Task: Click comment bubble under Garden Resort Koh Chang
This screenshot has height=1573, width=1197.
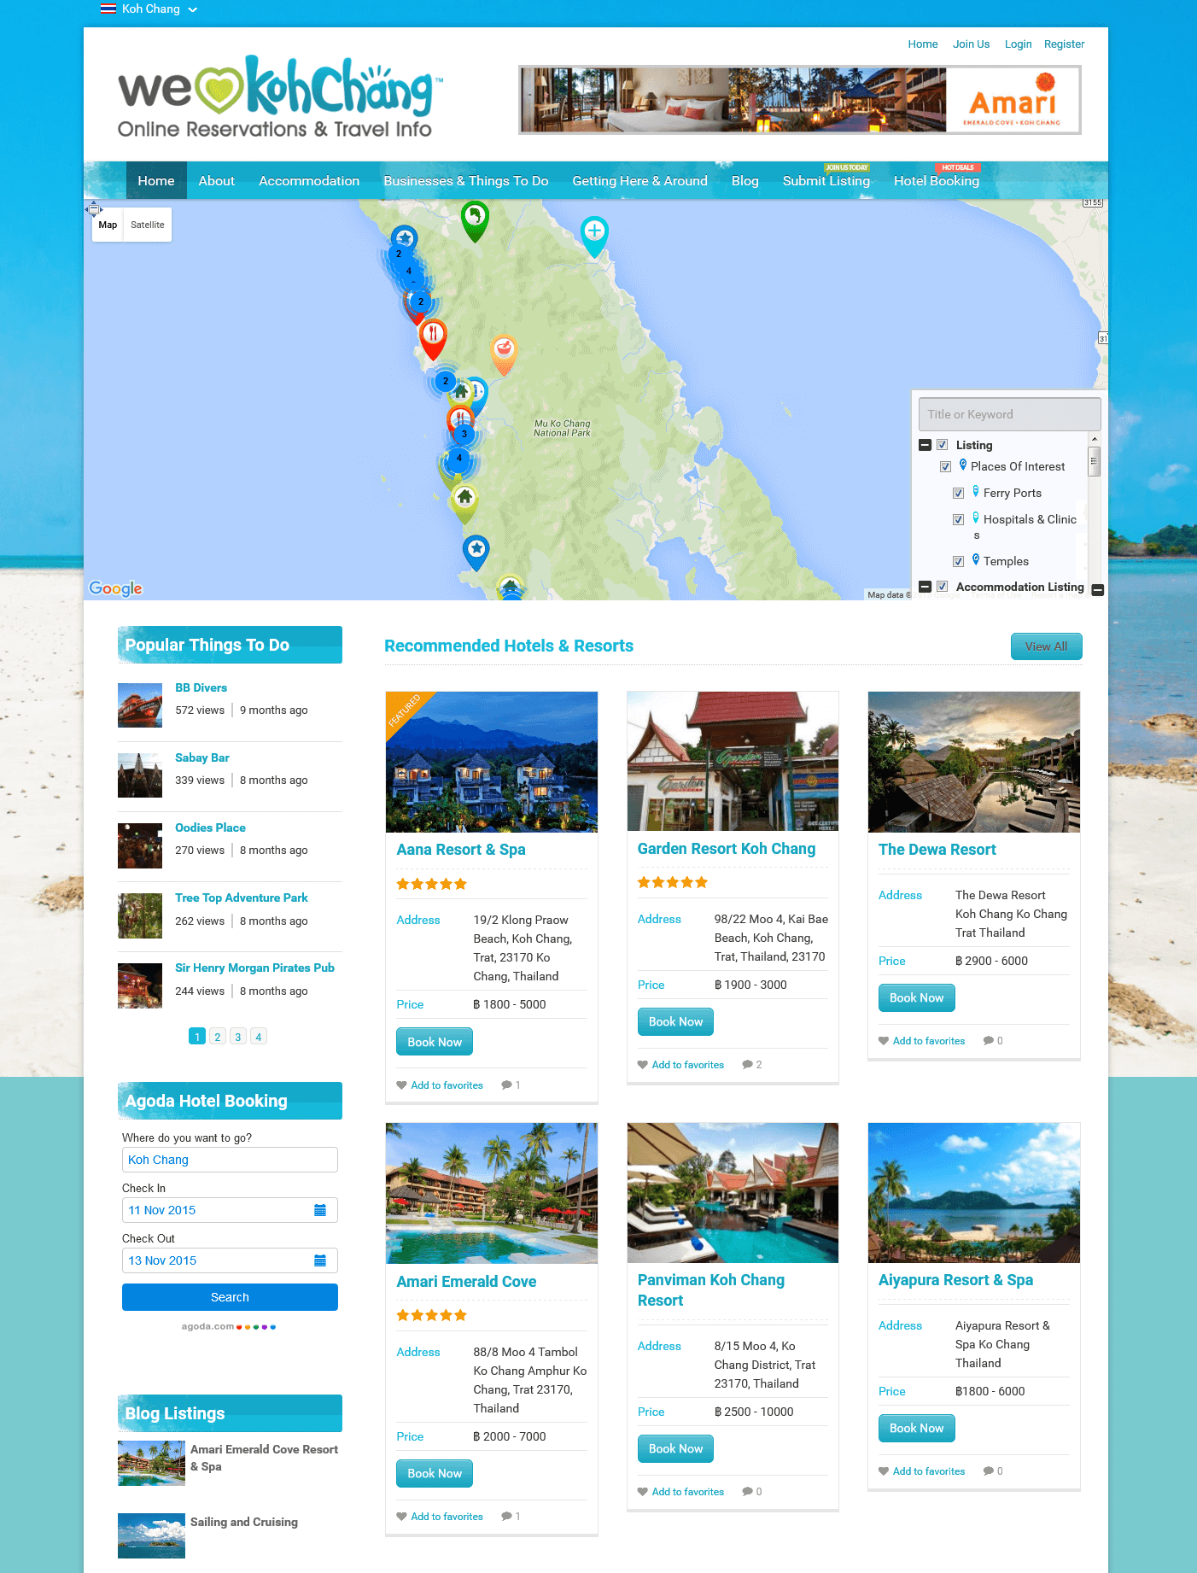Action: [x=747, y=1065]
